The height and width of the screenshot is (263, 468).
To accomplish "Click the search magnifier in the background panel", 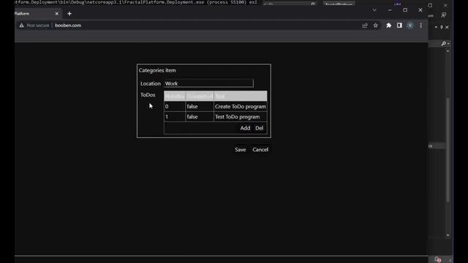I will click(x=444, y=44).
